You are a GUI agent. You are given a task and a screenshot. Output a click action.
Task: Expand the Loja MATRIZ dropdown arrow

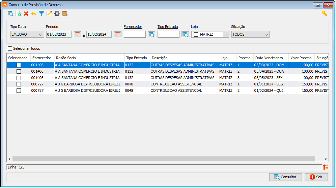(x=226, y=35)
